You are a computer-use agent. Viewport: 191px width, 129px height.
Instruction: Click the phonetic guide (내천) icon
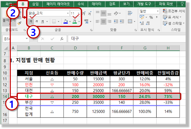[x=86, y=22]
